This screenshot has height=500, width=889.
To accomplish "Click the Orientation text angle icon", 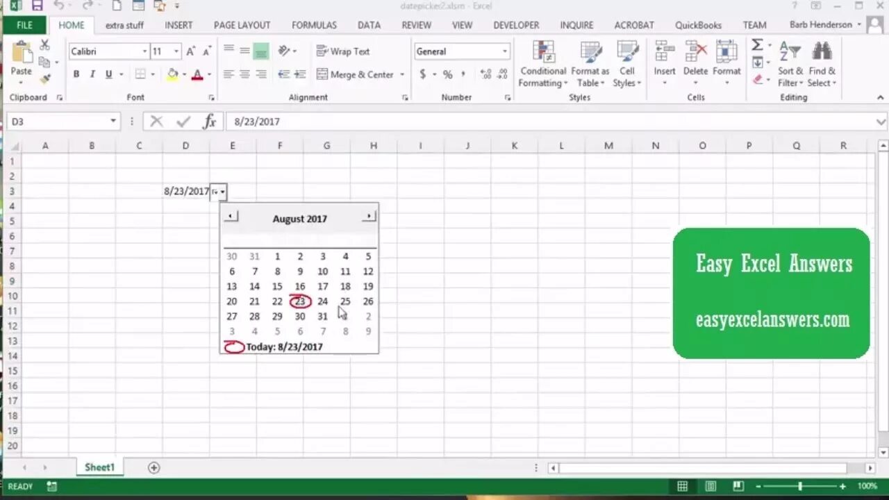I will tap(284, 51).
